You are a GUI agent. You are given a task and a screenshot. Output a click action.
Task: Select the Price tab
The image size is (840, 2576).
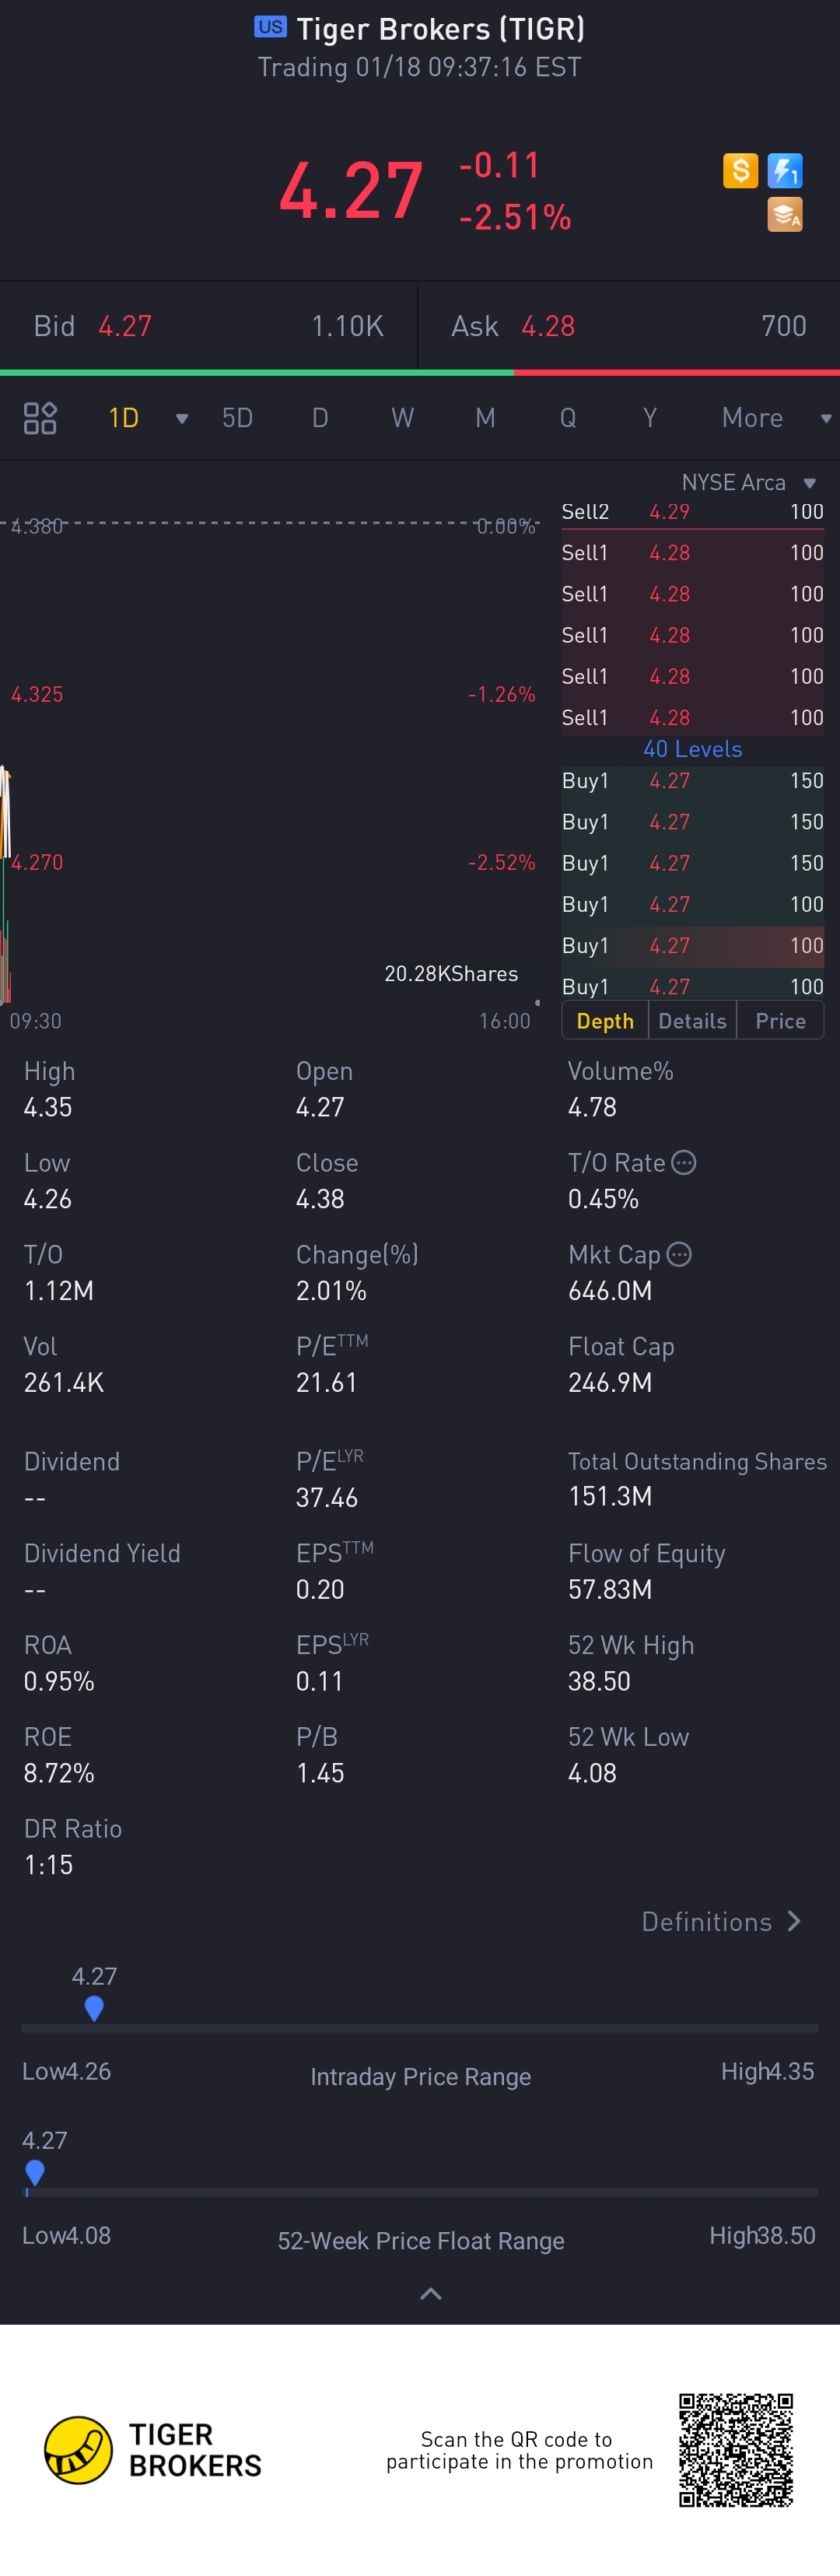(x=780, y=1021)
